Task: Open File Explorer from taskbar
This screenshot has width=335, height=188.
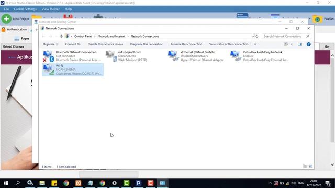Action: [42, 183]
